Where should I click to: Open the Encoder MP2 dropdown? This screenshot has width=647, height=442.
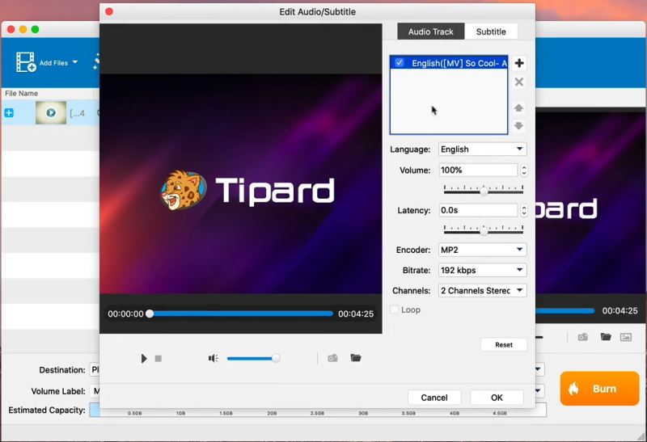[482, 250]
